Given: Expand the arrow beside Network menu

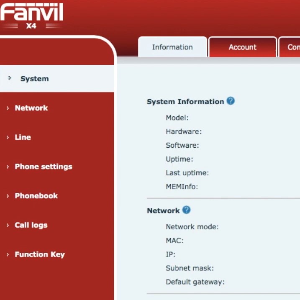Looking at the screenshot, I should [x=8, y=108].
